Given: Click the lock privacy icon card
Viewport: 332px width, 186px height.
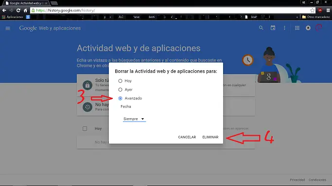Looking at the screenshot, I should point(87,85).
